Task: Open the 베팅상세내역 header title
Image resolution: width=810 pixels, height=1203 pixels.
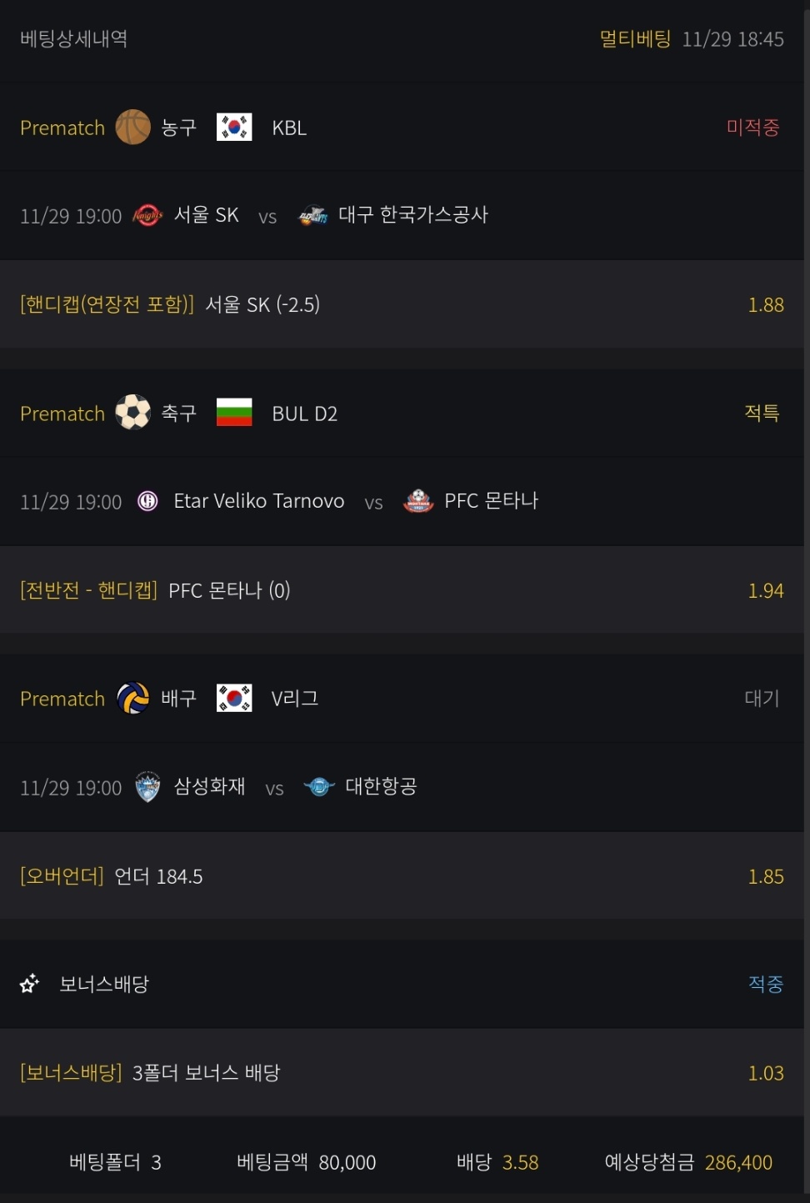Action: click(x=73, y=39)
